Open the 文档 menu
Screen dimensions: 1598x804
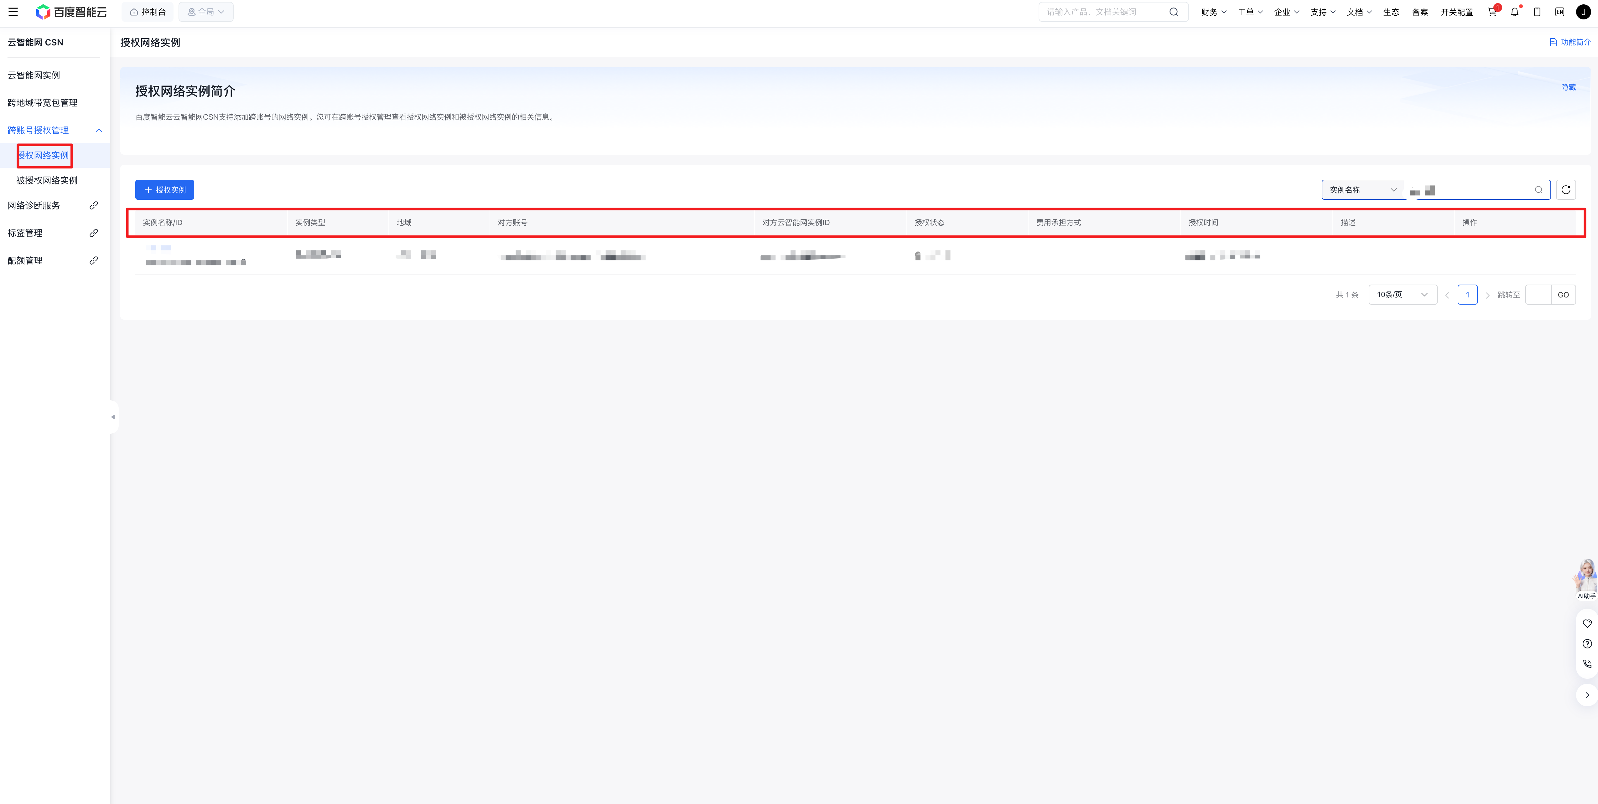[x=1359, y=12]
